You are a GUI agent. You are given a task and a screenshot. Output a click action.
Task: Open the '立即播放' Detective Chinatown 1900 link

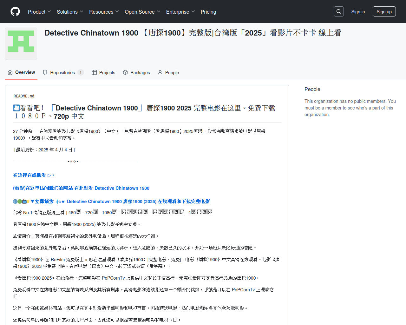pos(111,202)
